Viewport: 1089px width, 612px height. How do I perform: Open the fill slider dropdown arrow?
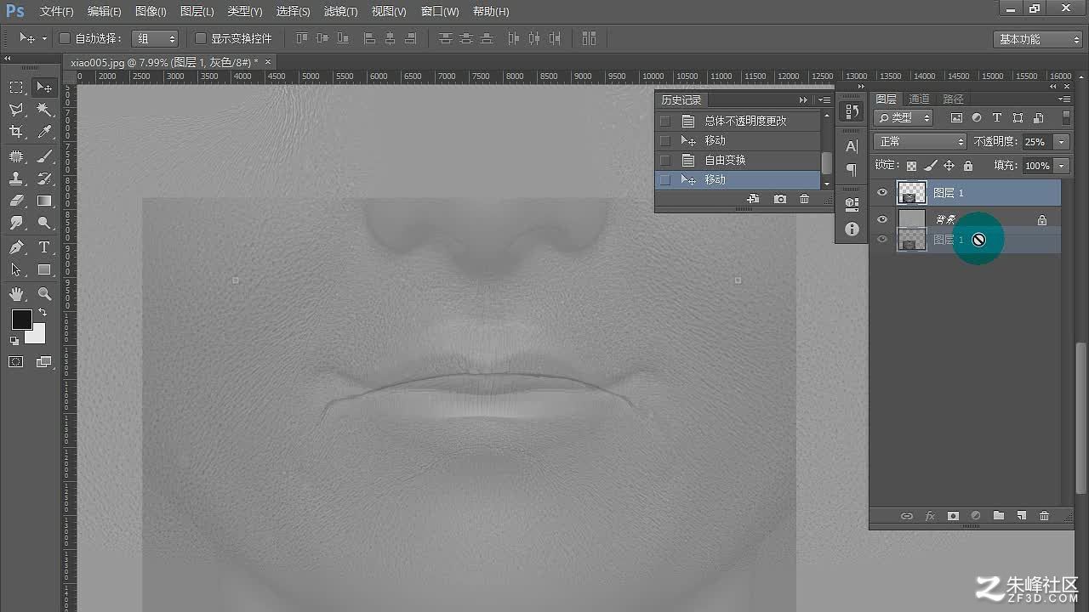coord(1062,166)
